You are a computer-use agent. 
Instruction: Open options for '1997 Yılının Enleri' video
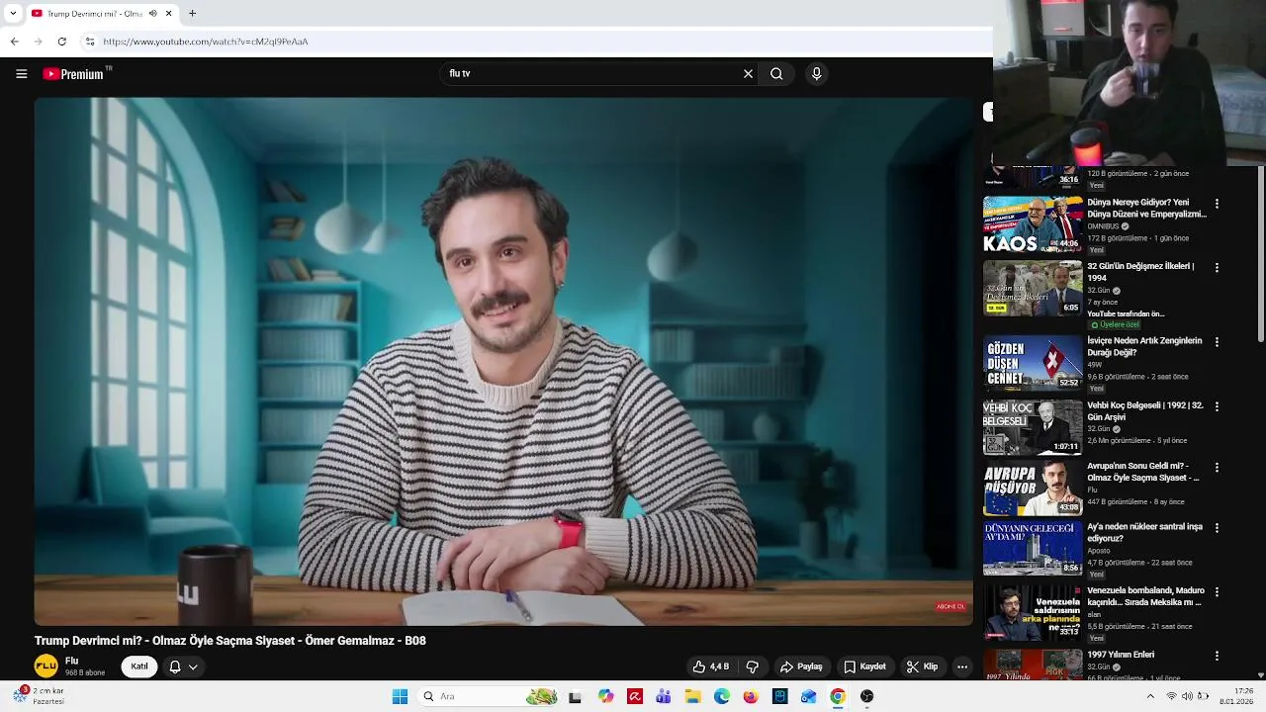[x=1217, y=656]
